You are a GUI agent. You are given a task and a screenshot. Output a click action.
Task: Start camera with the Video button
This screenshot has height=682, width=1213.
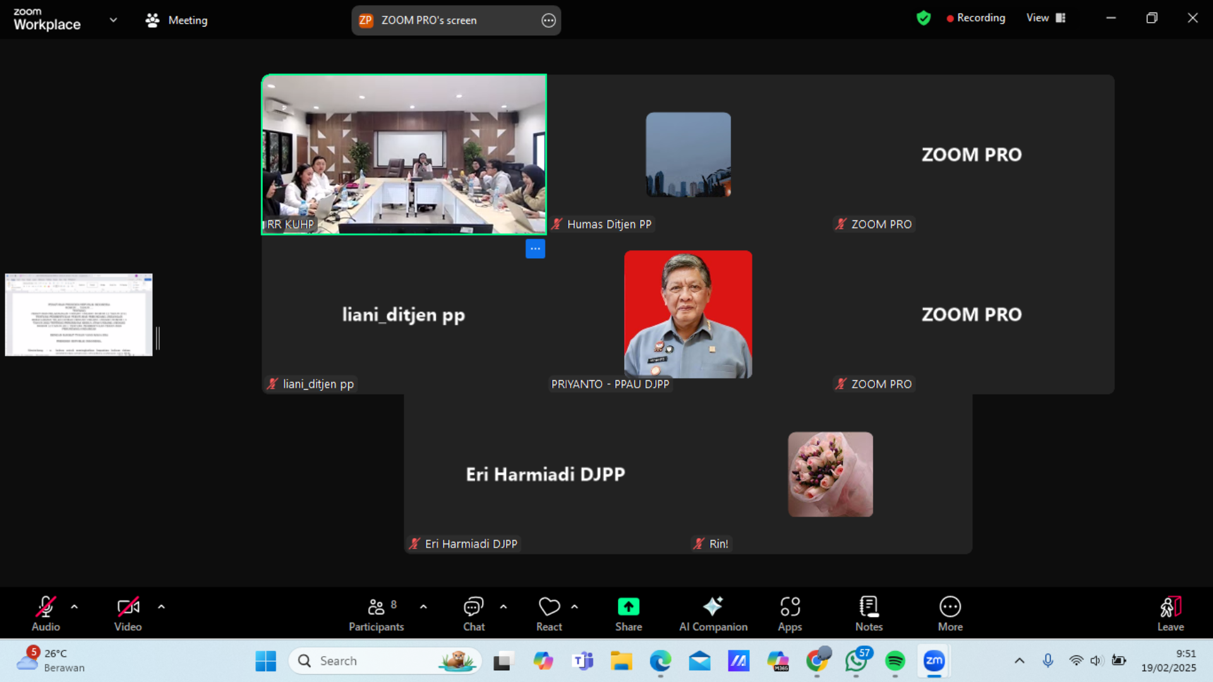(128, 613)
